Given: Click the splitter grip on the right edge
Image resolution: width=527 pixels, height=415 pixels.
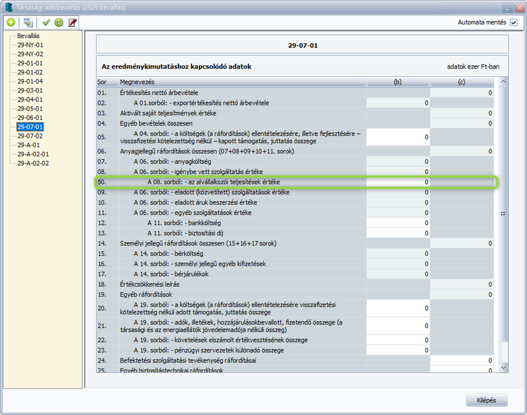Looking at the screenshot, I should [x=503, y=214].
